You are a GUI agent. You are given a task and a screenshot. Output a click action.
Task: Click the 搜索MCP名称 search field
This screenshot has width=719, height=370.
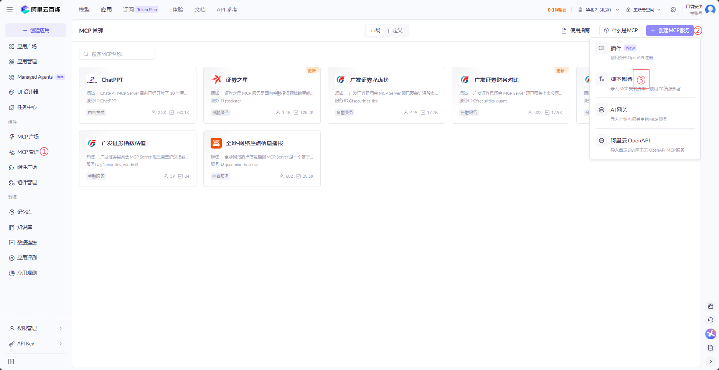tap(117, 54)
